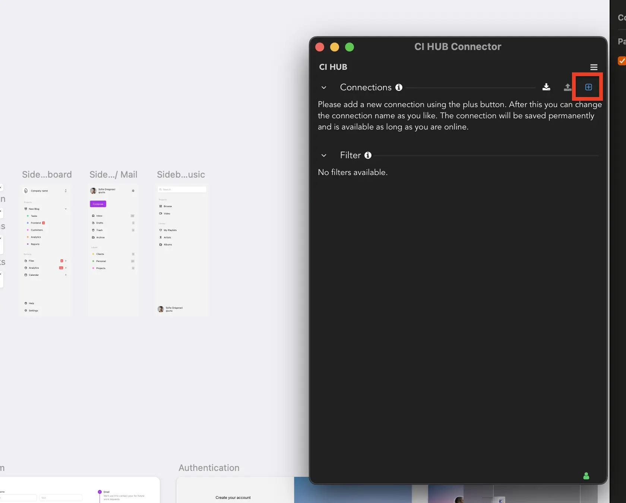
Task: Click Inbox row in Mail frame
Action: (x=113, y=216)
